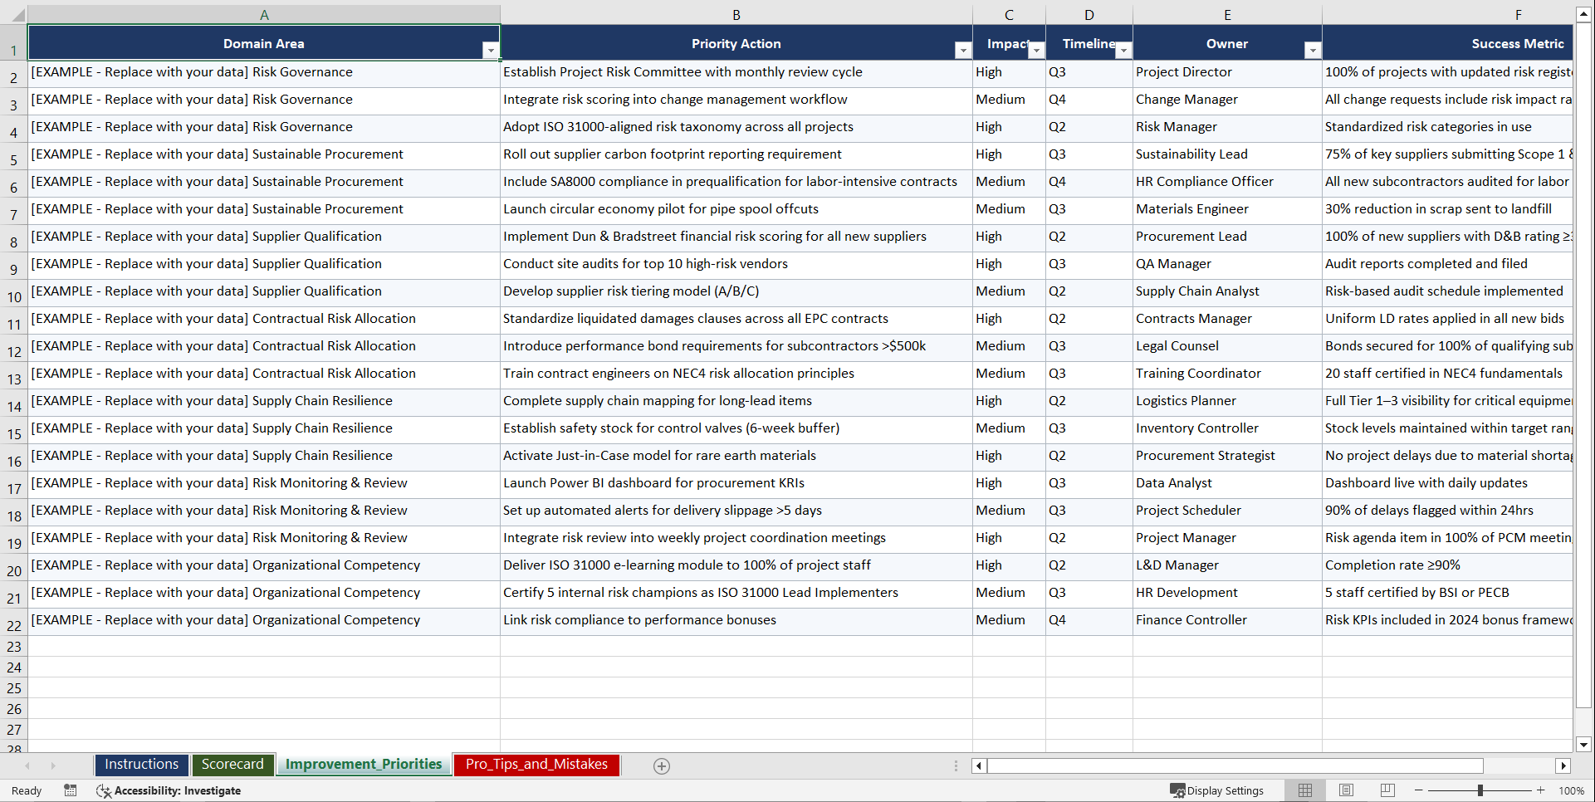Open Display Settings from the status bar

(x=1217, y=790)
